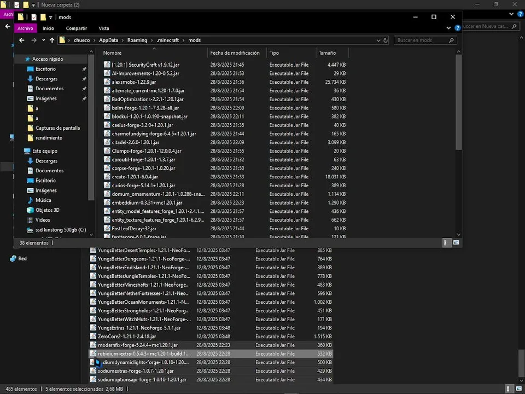Open Descargas under quick access
The width and height of the screenshot is (525, 394).
click(x=46, y=79)
